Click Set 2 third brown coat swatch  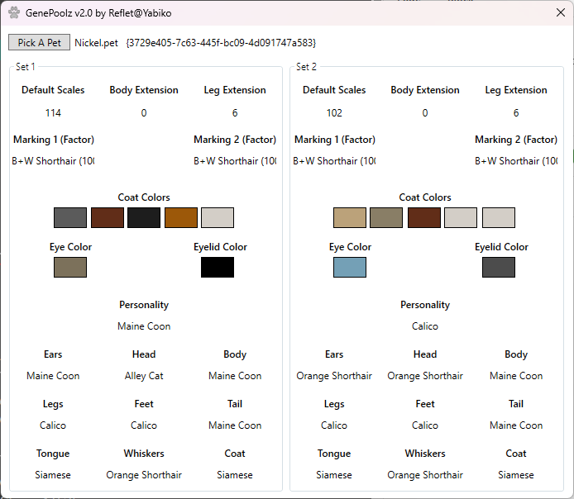424,217
